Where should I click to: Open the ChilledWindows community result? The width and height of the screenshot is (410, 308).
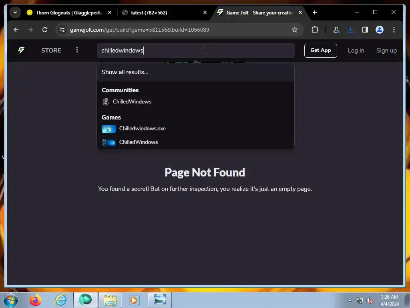click(x=195, y=101)
